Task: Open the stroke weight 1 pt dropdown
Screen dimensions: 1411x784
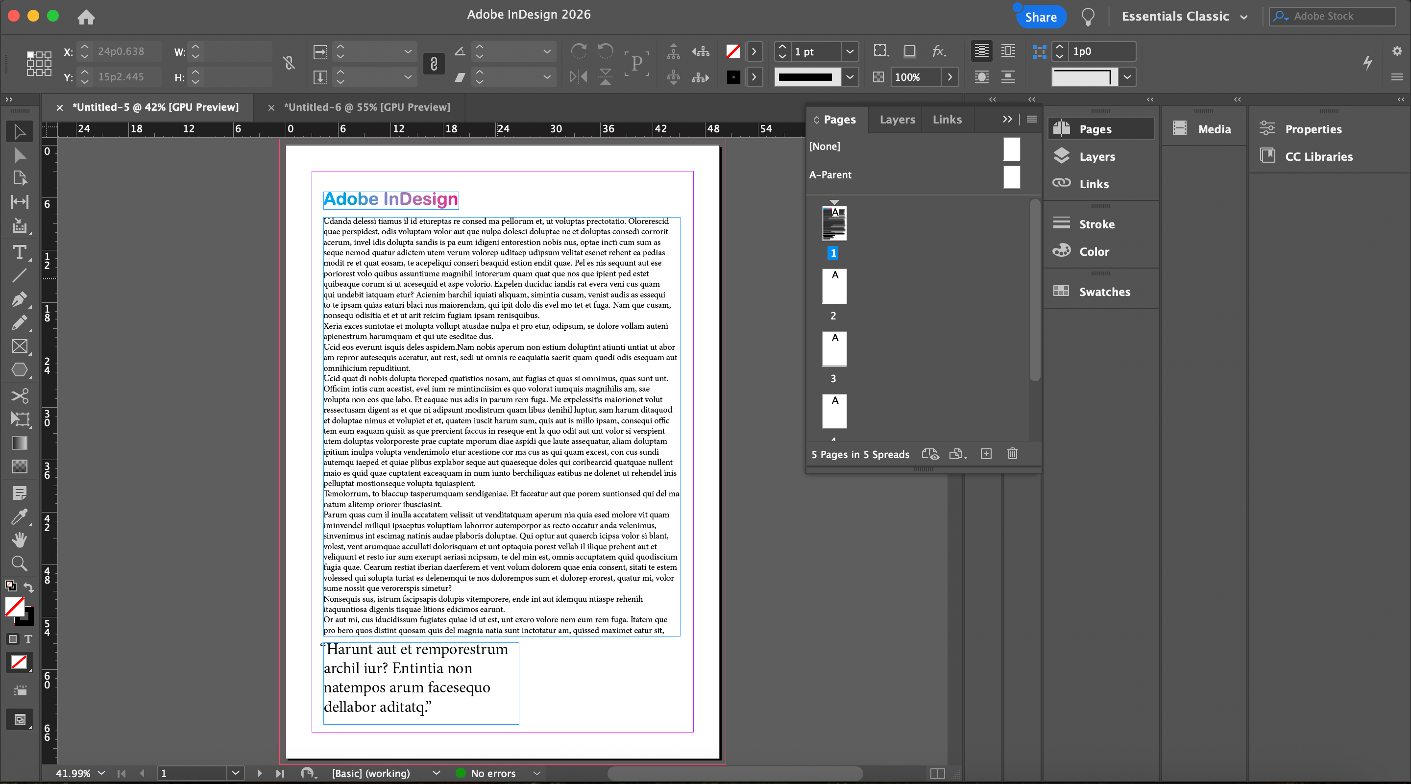Action: pyautogui.click(x=850, y=51)
